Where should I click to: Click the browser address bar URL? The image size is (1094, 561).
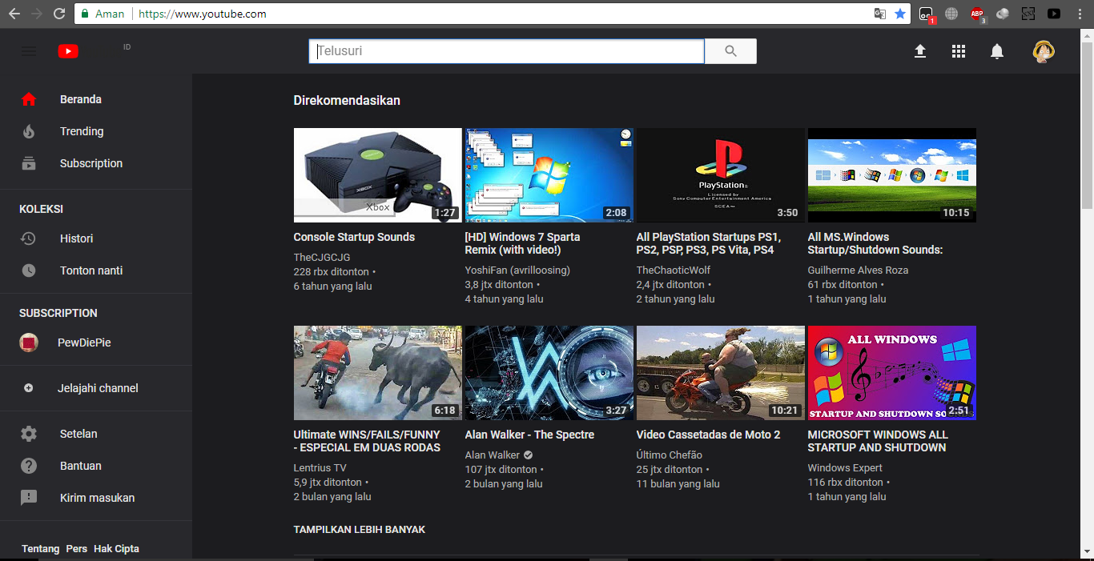203,14
